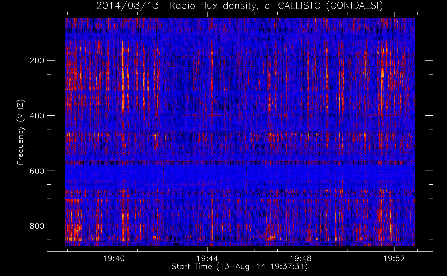Click the 'Frequency (MHZ)' axis label
This screenshot has height=276, width=447.
21,132
